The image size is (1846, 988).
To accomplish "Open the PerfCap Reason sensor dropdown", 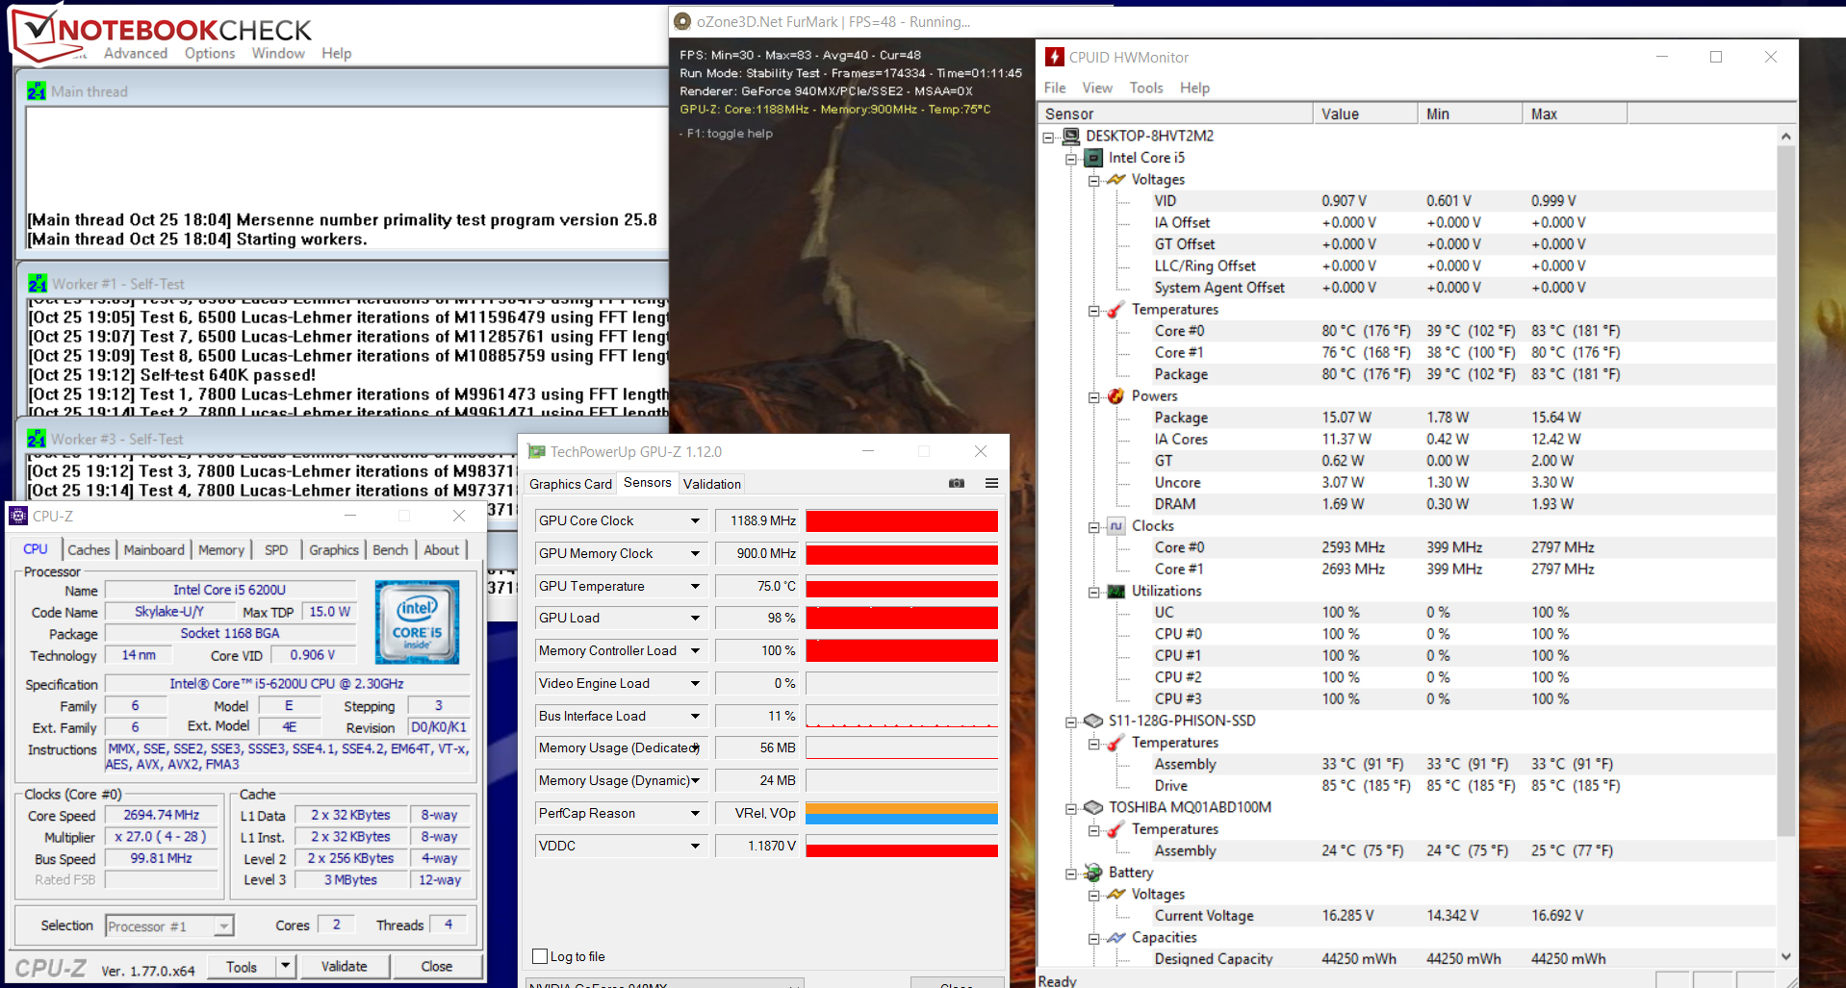I will click(695, 813).
